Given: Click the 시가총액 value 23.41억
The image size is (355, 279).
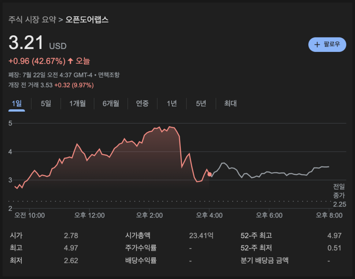Looking at the screenshot, I should (x=201, y=236).
